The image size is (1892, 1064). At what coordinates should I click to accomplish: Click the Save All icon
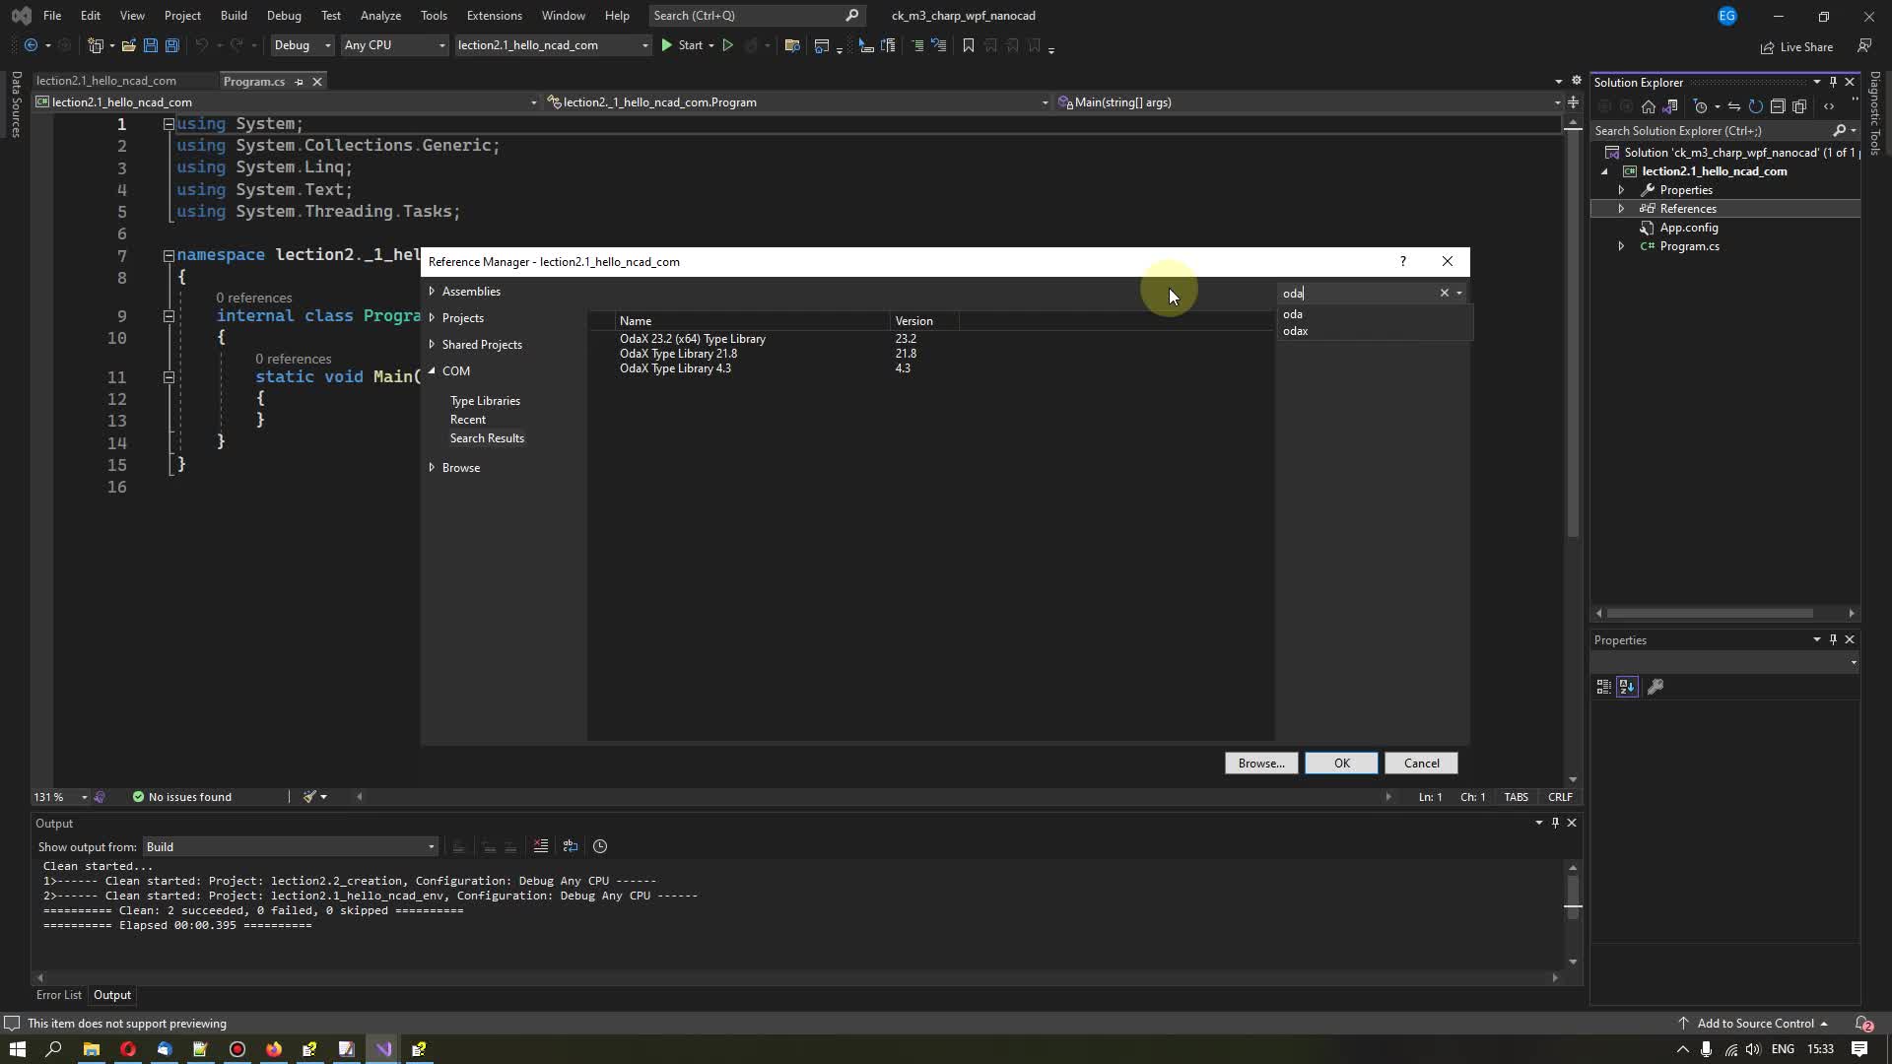coord(171,45)
